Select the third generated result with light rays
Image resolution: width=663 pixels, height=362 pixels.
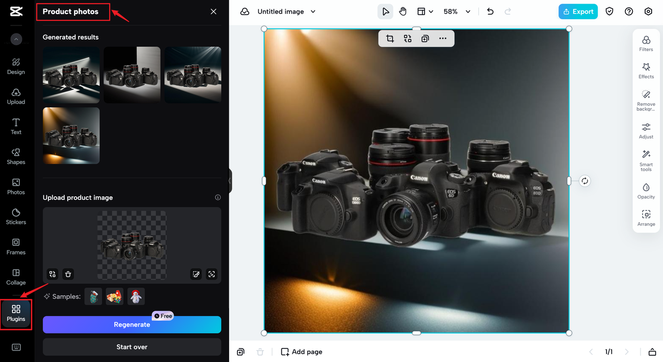tap(193, 75)
